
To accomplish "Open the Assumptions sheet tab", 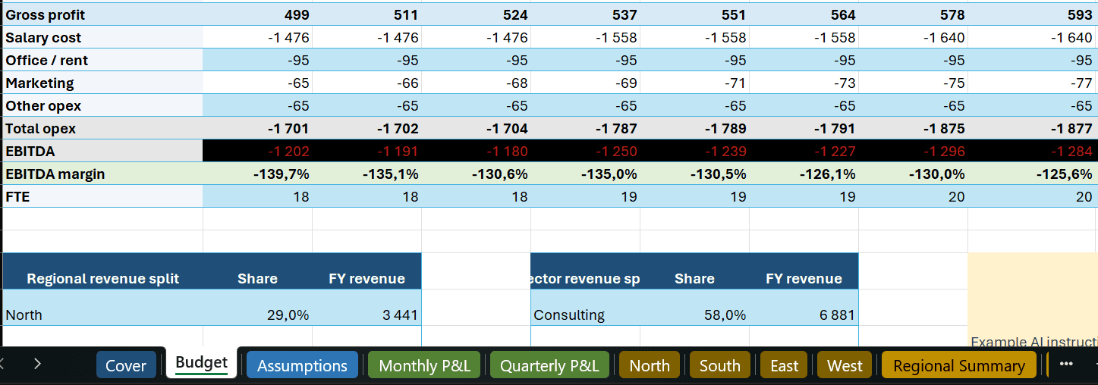I will 302,366.
